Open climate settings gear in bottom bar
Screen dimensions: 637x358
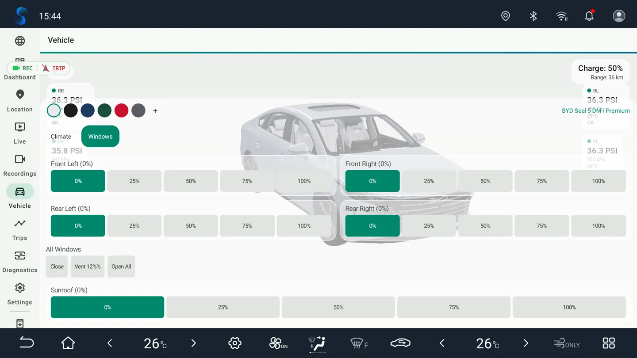coord(235,343)
